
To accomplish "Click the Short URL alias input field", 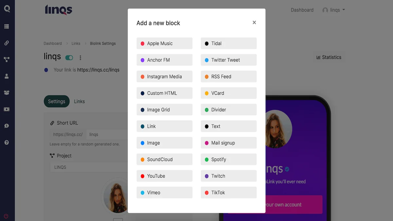I will [107, 135].
